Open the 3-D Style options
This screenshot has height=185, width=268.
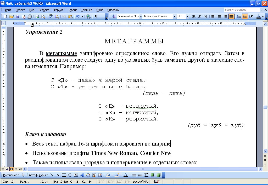[x=158, y=175]
